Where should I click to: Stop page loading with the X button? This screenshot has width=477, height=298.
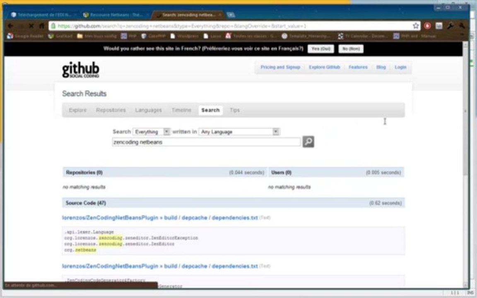point(31,26)
